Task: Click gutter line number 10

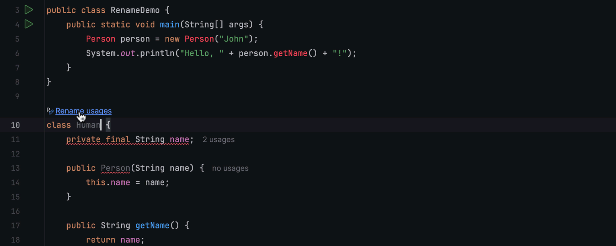Action: click(15, 125)
